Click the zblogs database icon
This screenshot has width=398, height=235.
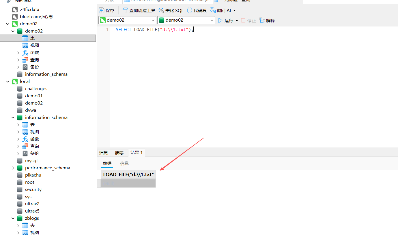tap(20, 218)
